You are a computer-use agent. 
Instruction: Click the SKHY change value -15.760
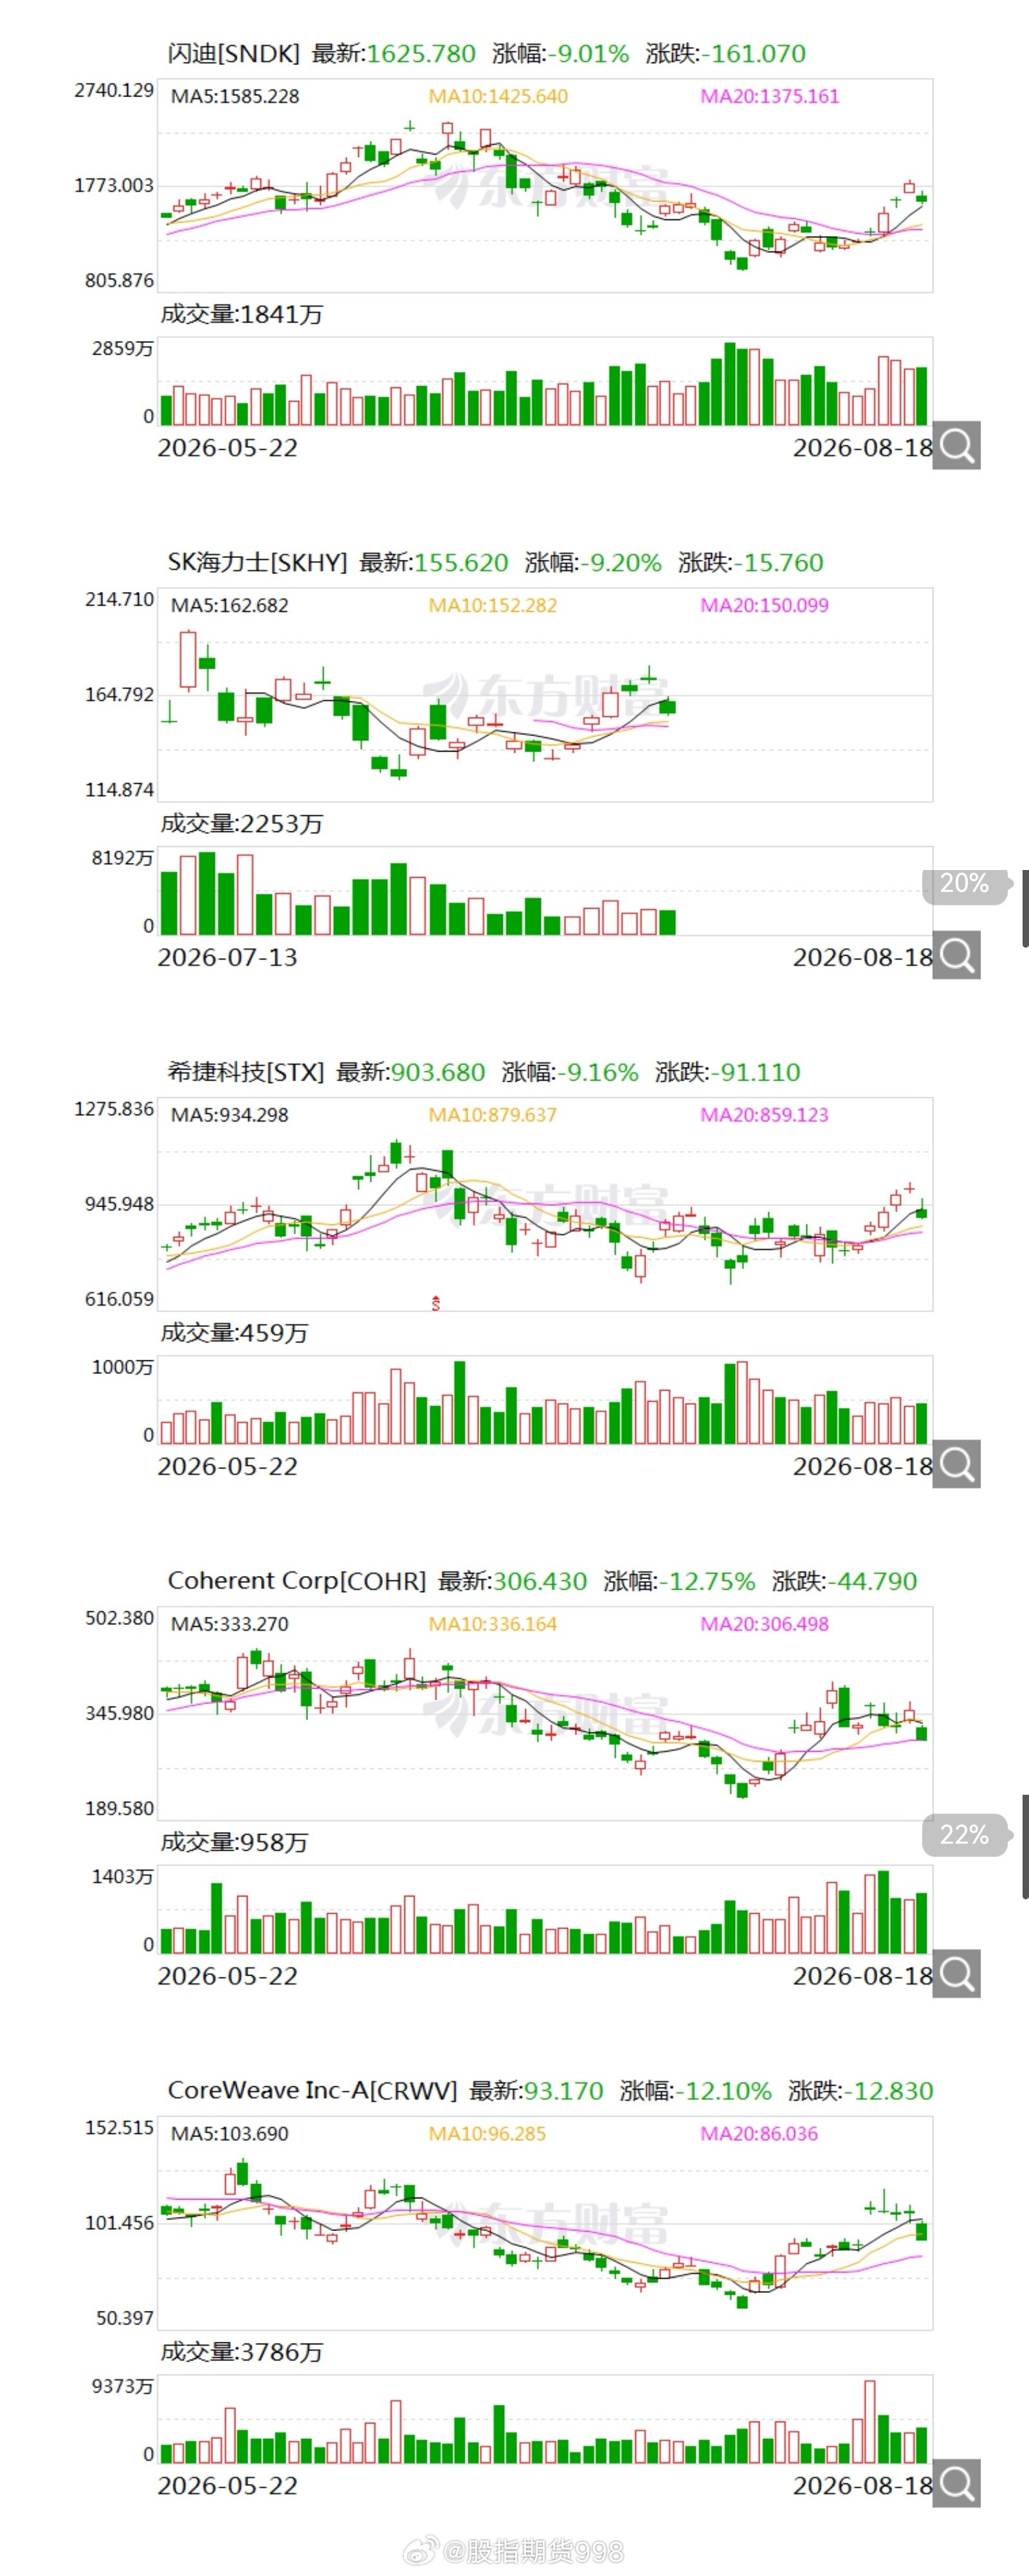pyautogui.click(x=779, y=563)
